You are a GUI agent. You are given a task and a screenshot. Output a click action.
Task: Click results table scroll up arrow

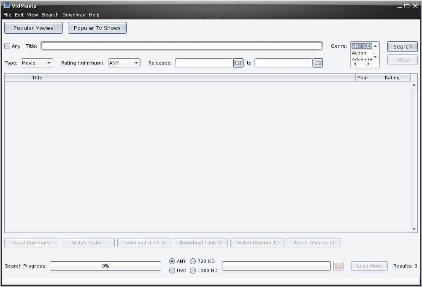click(x=414, y=85)
